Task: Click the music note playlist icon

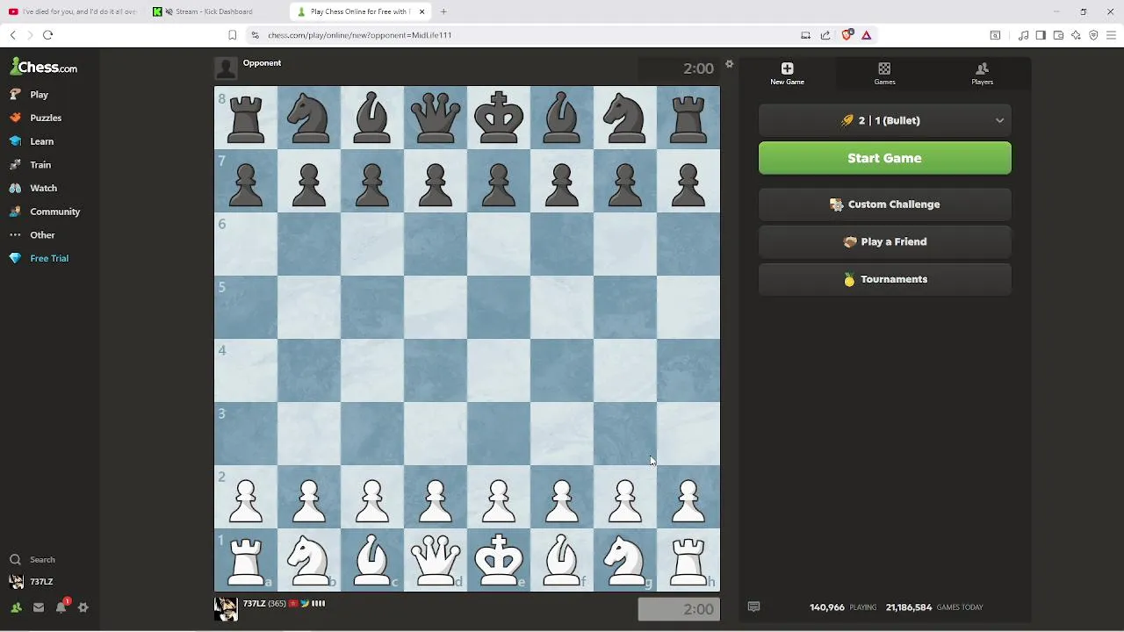Action: (x=1023, y=35)
